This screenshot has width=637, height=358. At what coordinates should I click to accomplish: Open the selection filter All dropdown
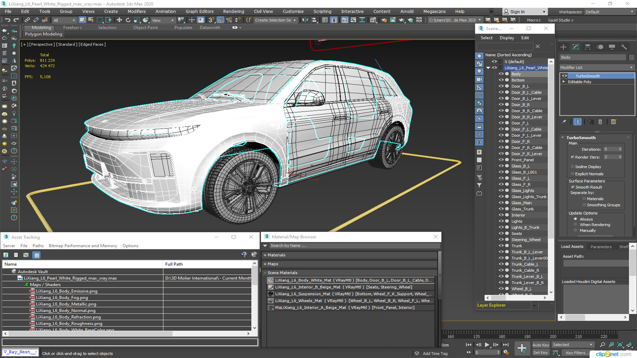point(64,20)
